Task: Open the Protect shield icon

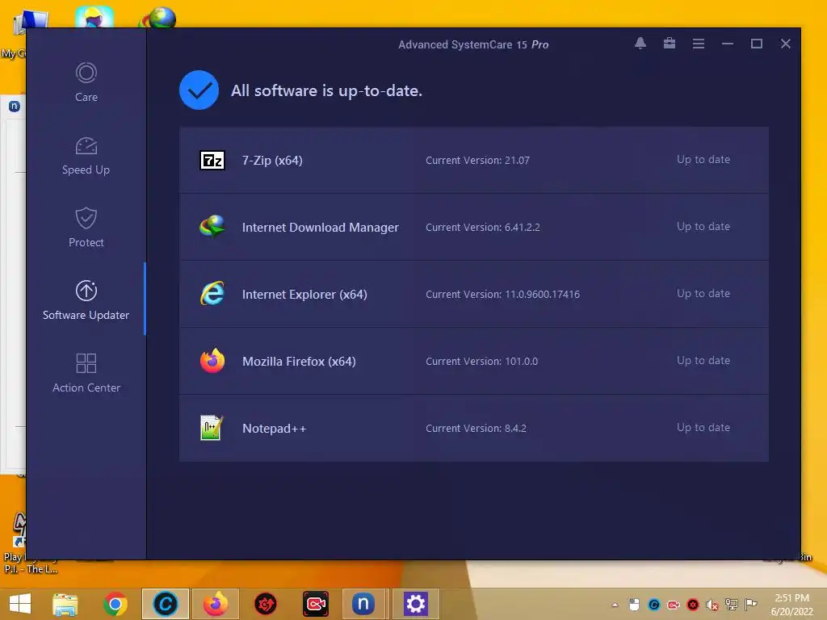Action: click(86, 218)
